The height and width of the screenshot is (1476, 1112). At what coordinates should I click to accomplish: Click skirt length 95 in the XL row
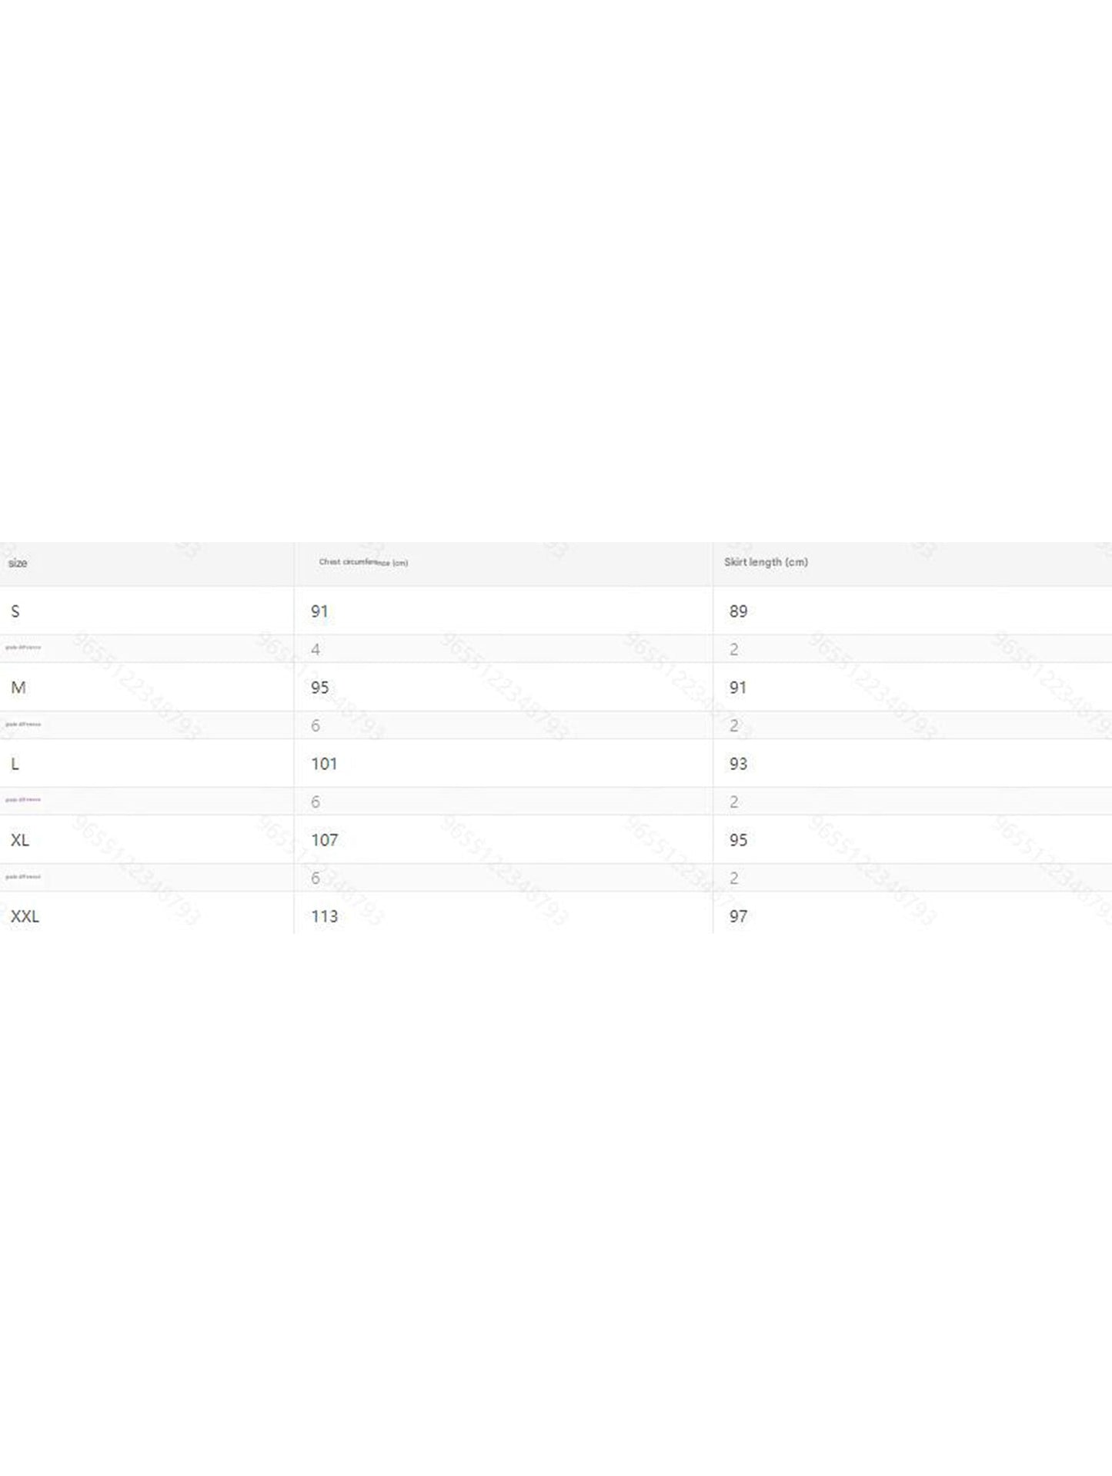(x=738, y=840)
